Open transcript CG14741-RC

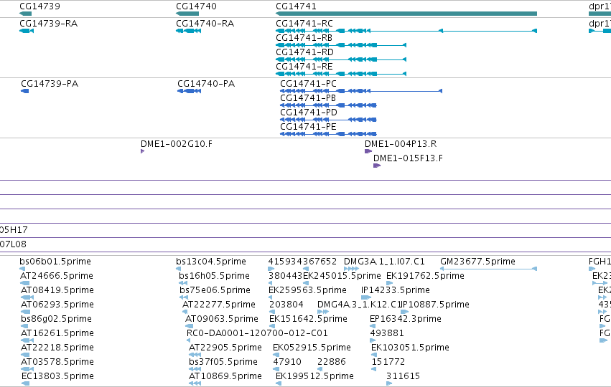click(304, 24)
